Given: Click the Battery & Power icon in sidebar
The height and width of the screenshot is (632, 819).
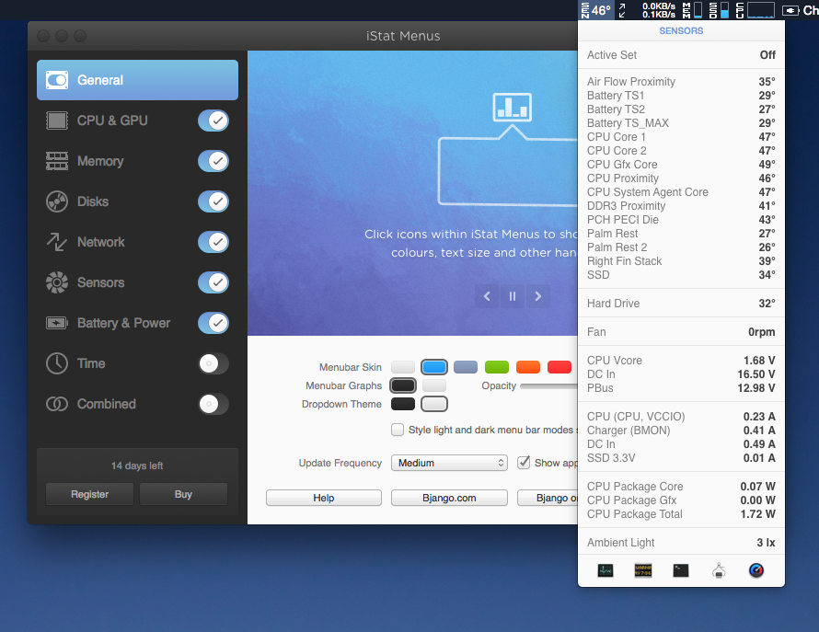Looking at the screenshot, I should coord(57,323).
